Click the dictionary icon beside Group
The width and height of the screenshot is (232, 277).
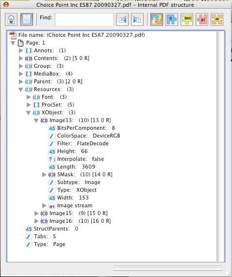click(x=29, y=66)
